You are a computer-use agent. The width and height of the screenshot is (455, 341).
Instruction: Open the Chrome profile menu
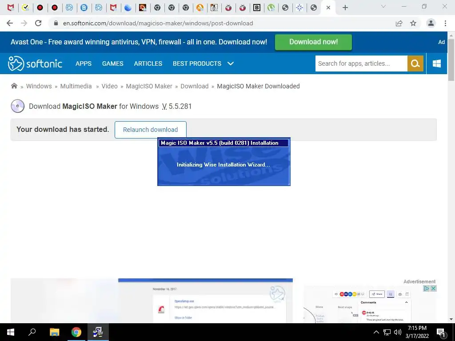(431, 23)
